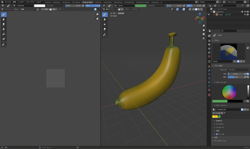This screenshot has width=250, height=149.
Task: Toggle fake user shield on Palette.001
Action: (x=242, y=109)
